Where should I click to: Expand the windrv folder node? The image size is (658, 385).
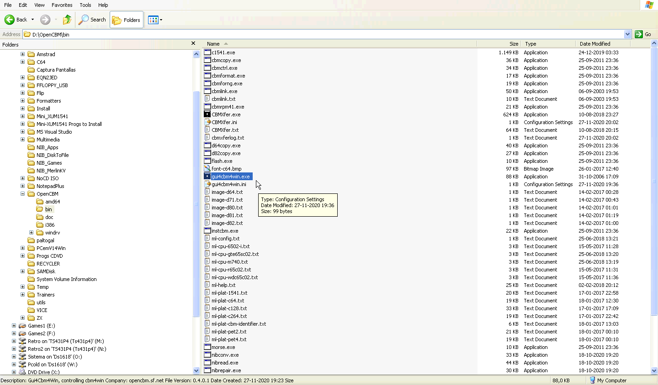[x=31, y=233]
